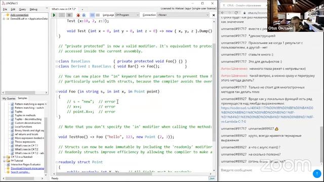Viewport: 324px width, 182px height.
Task: Collapse the readonly struct Point region
Action: click(x=57, y=162)
